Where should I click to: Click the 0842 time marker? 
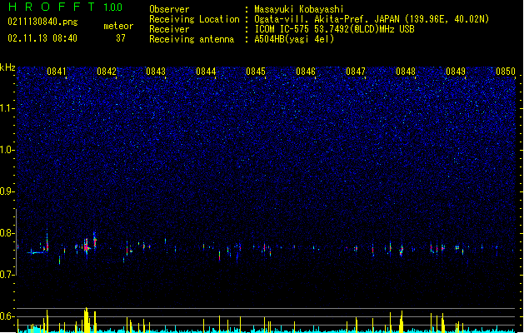click(107, 72)
